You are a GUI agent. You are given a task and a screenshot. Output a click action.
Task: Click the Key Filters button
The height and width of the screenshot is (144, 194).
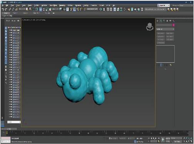(178, 141)
